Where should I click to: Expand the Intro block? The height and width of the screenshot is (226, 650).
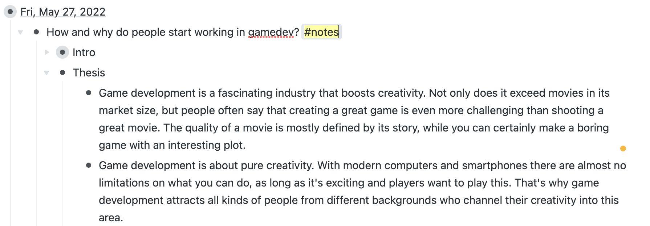tap(47, 52)
